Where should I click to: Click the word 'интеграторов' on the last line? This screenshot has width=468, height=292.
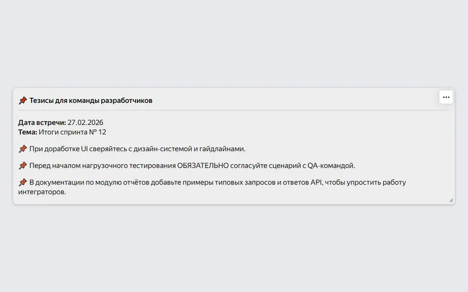pos(42,192)
